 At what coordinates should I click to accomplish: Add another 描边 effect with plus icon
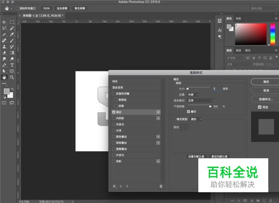(x=158, y=112)
